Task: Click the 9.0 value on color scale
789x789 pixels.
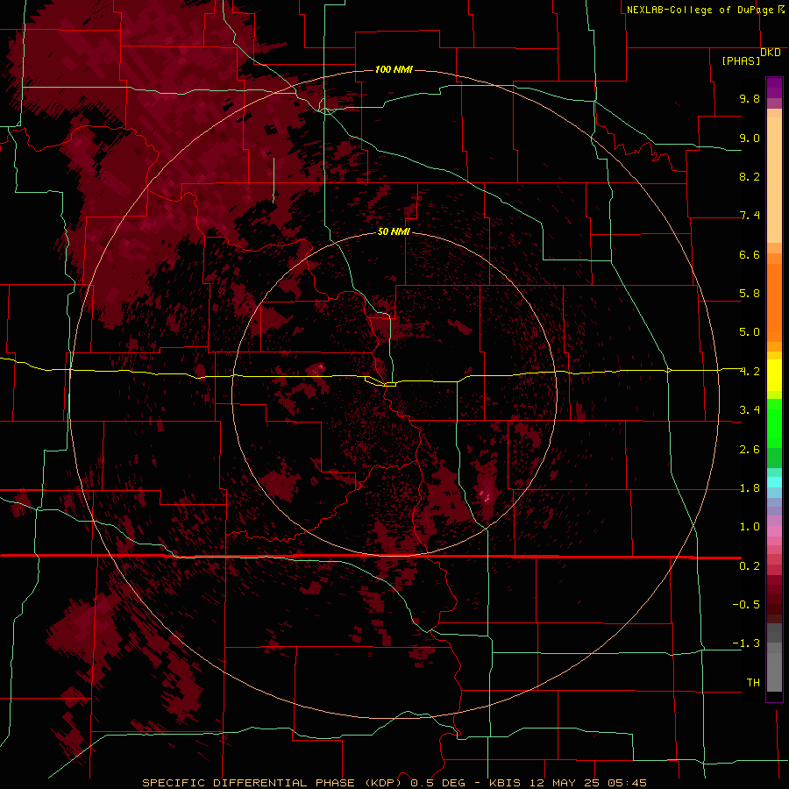Action: (750, 138)
